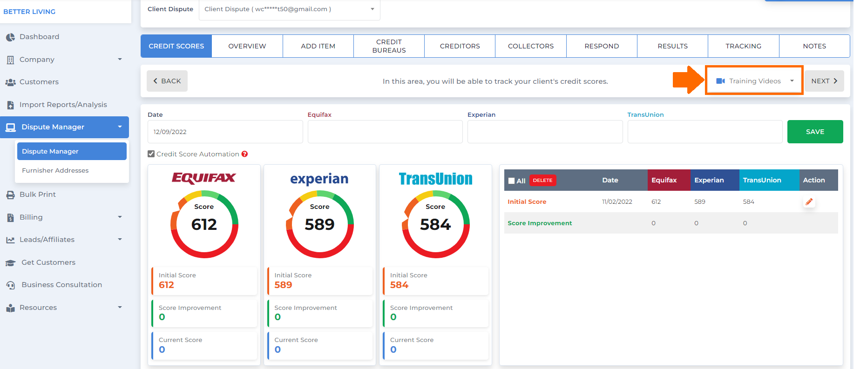Click the Experian score input field
The image size is (867, 369).
point(545,132)
